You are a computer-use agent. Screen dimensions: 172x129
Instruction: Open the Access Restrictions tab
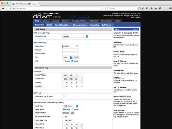tap(79, 21)
